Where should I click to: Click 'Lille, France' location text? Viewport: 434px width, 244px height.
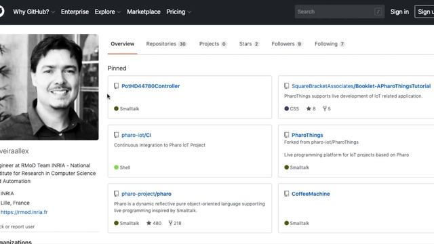(15, 203)
